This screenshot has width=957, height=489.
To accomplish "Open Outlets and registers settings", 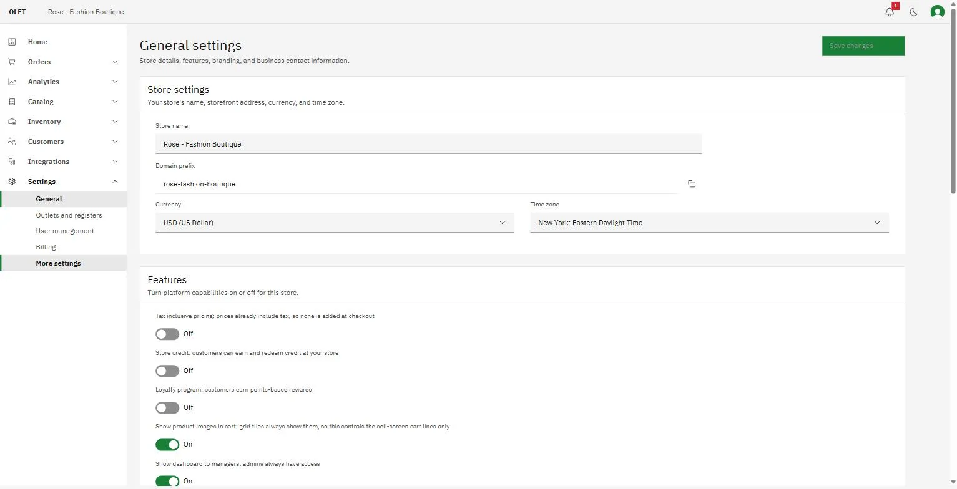I will click(64, 215).
